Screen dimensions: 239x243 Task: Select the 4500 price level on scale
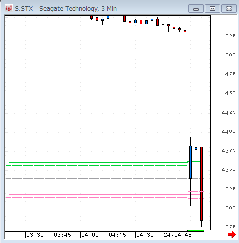click(x=228, y=55)
